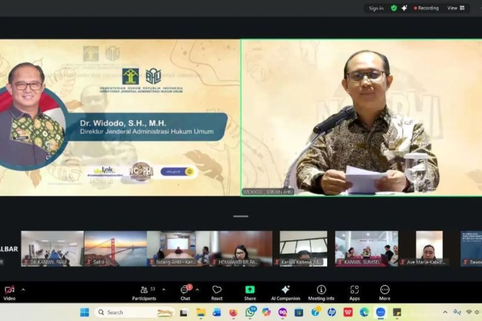Open the More options menu

(x=384, y=292)
